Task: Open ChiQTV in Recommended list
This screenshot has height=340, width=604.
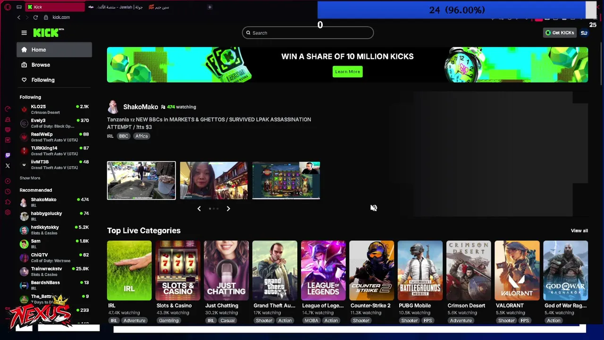Action: tap(54, 257)
